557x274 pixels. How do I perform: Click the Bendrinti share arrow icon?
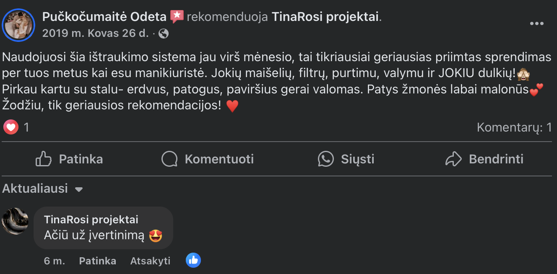click(454, 159)
